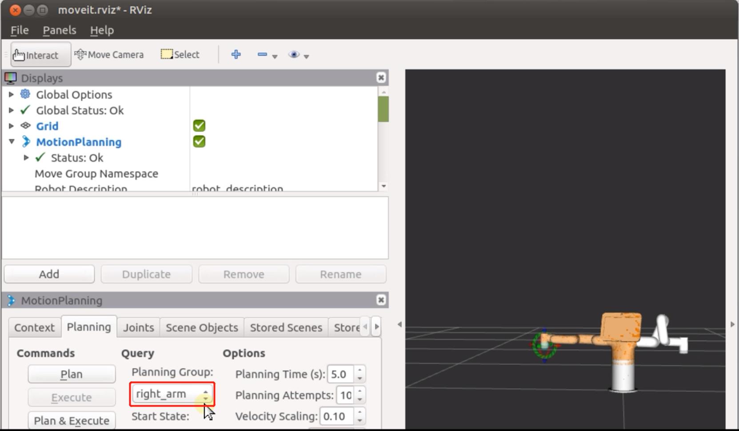This screenshot has height=431, width=739.
Task: Click the blue plus add-tool icon
Action: click(236, 55)
